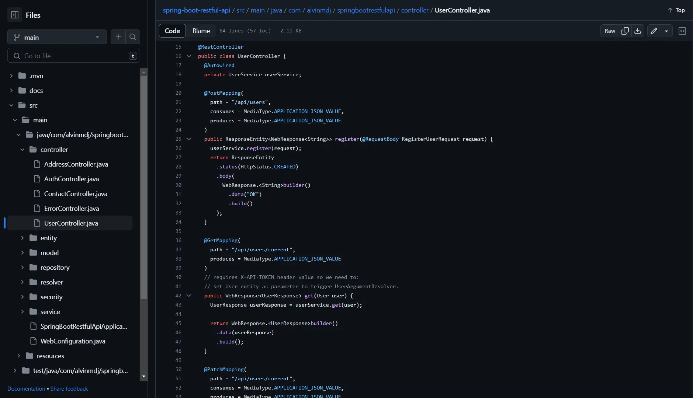The height and width of the screenshot is (398, 693).
Task: Expand the entity folder
Action: (x=22, y=238)
